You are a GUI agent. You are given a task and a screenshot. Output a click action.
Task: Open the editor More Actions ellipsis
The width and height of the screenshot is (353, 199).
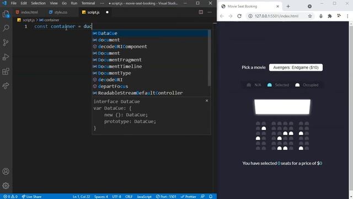(x=210, y=12)
